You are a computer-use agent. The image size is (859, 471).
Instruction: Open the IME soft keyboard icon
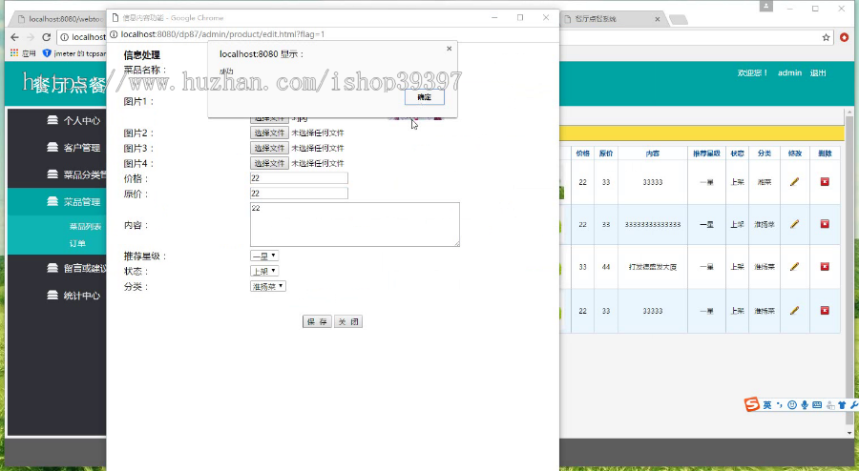[x=817, y=405]
